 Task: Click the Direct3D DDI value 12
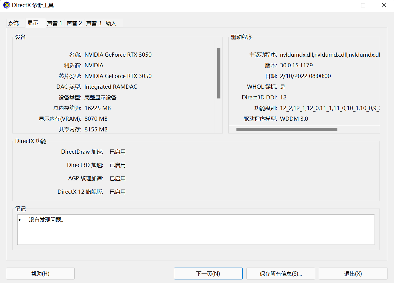click(x=283, y=97)
